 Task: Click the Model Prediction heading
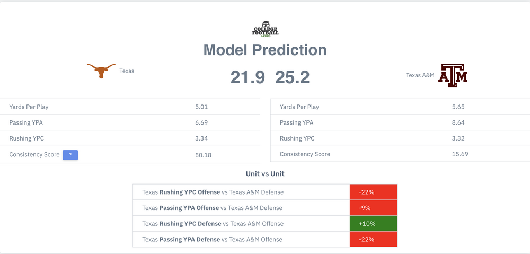click(265, 50)
